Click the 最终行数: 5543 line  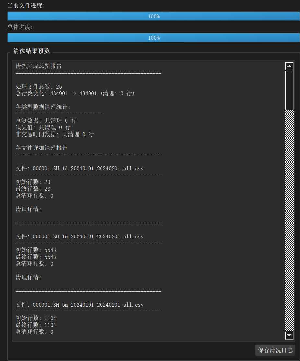(36, 257)
